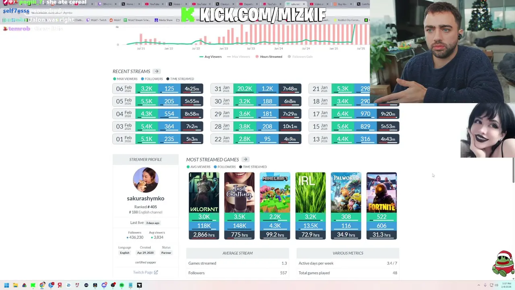Select the page's vertical scrollbar thumb
515x290 pixels.
(x=513, y=170)
